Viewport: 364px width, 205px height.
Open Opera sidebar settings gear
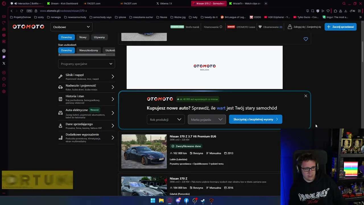[x=4, y=91]
